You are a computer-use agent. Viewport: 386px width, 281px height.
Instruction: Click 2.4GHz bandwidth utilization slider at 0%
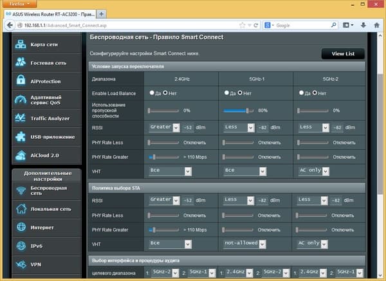pyautogui.click(x=163, y=111)
